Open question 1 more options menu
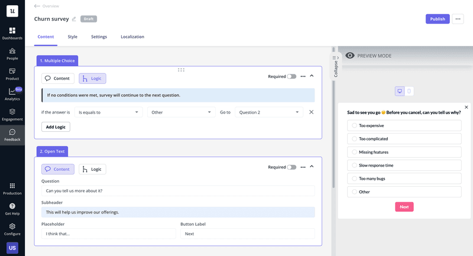This screenshot has width=473, height=256. 303,77
